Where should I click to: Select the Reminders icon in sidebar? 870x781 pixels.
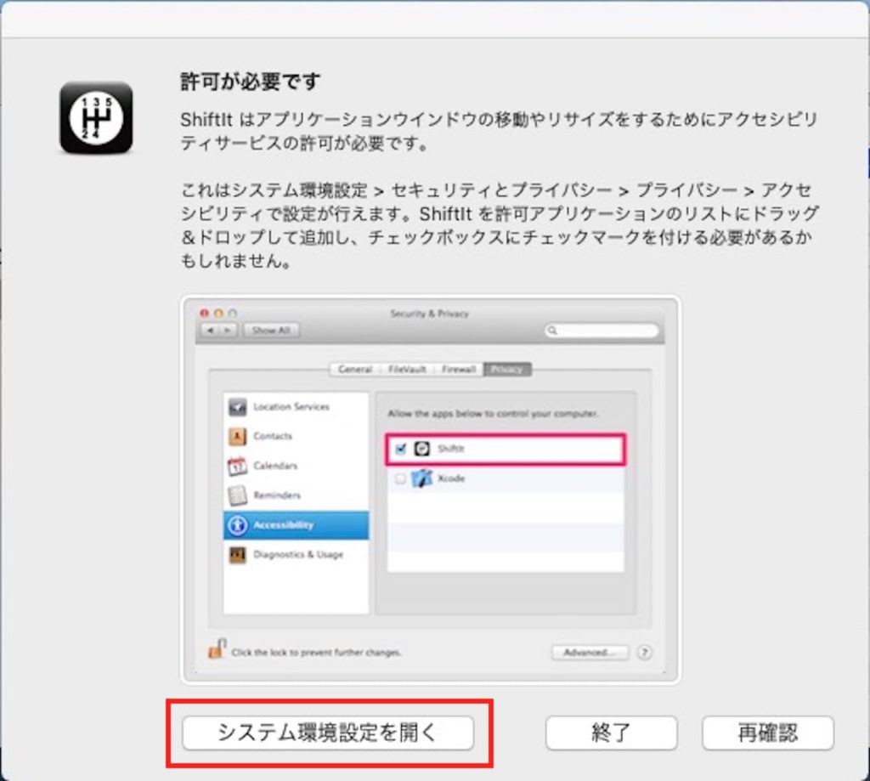239,495
